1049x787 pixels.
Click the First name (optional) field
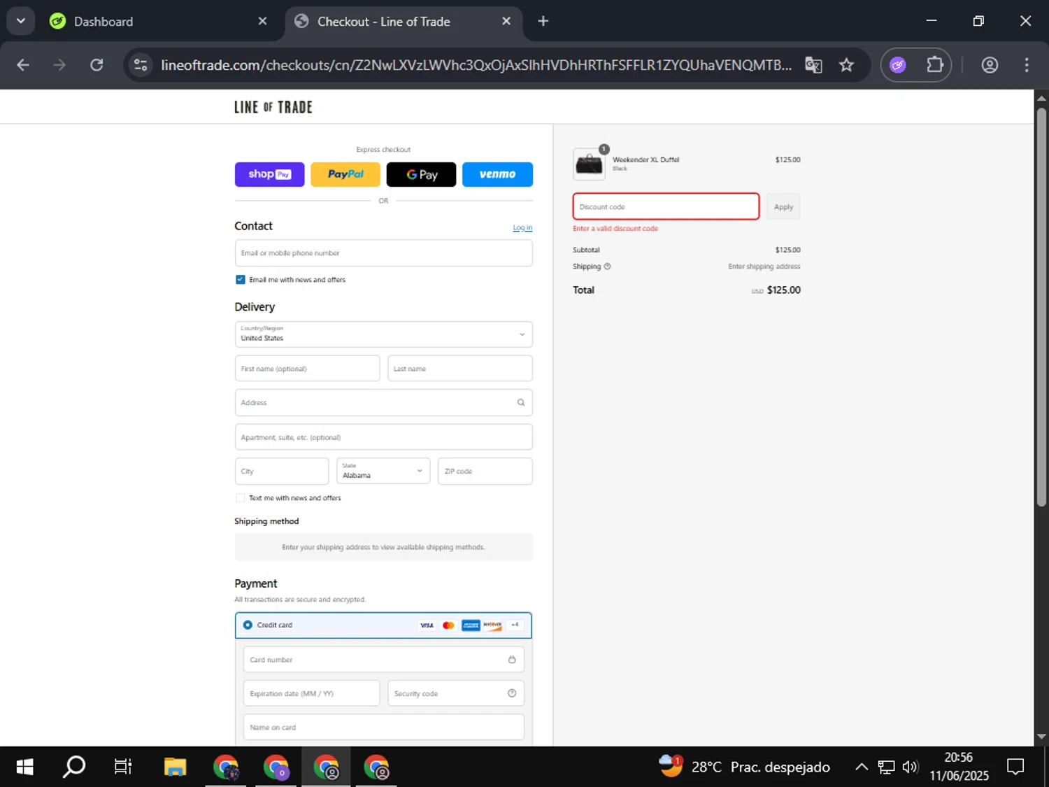307,369
